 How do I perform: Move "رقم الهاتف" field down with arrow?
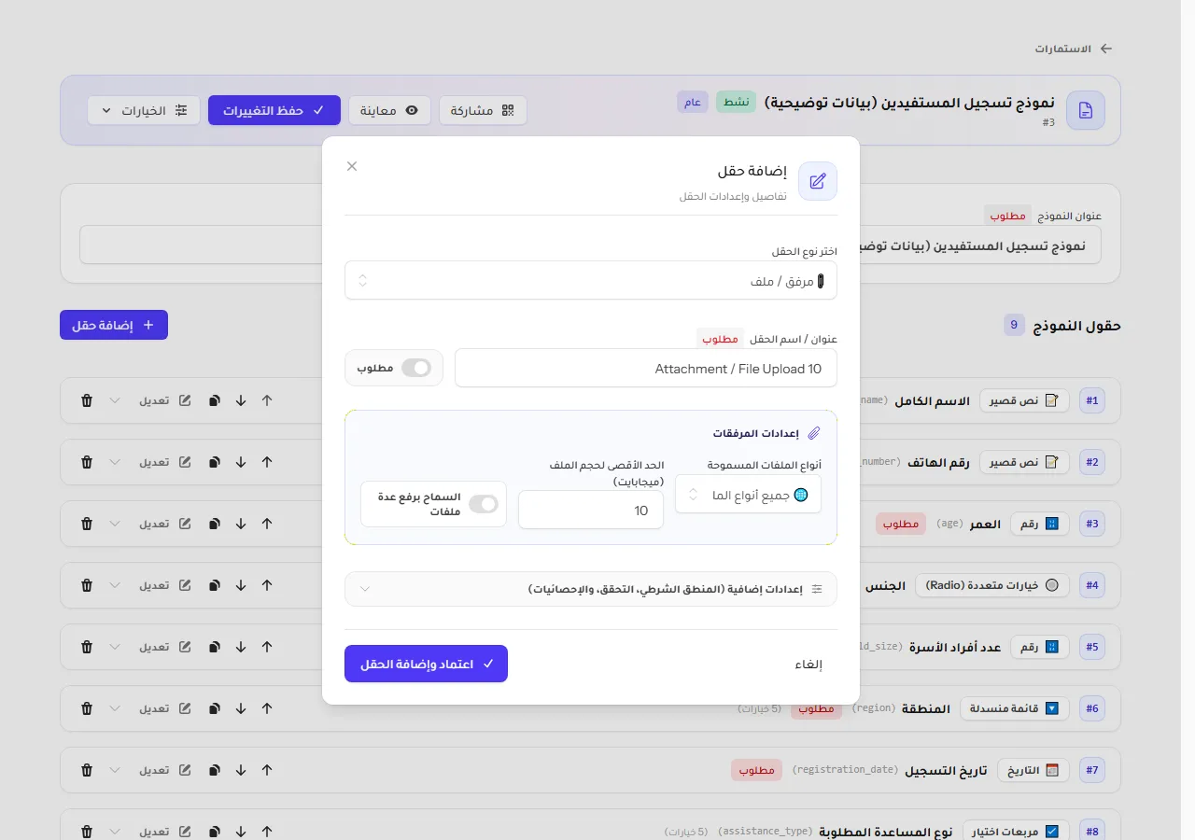241,462
